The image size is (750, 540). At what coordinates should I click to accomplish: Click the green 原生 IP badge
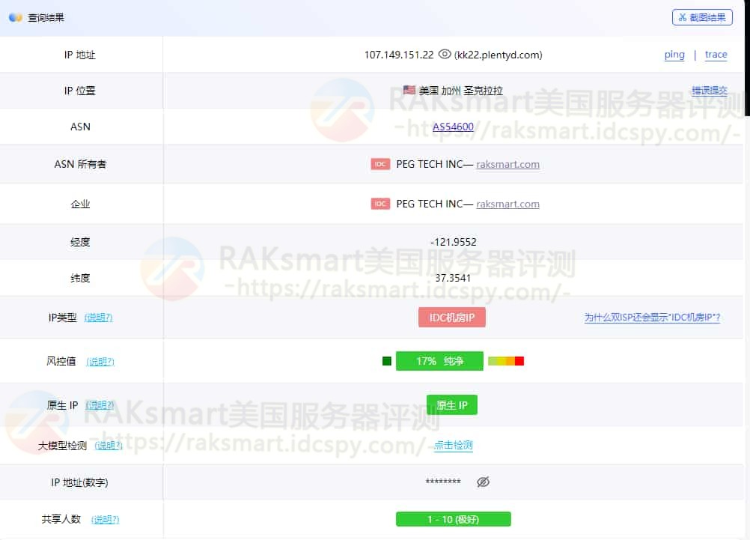pos(451,404)
